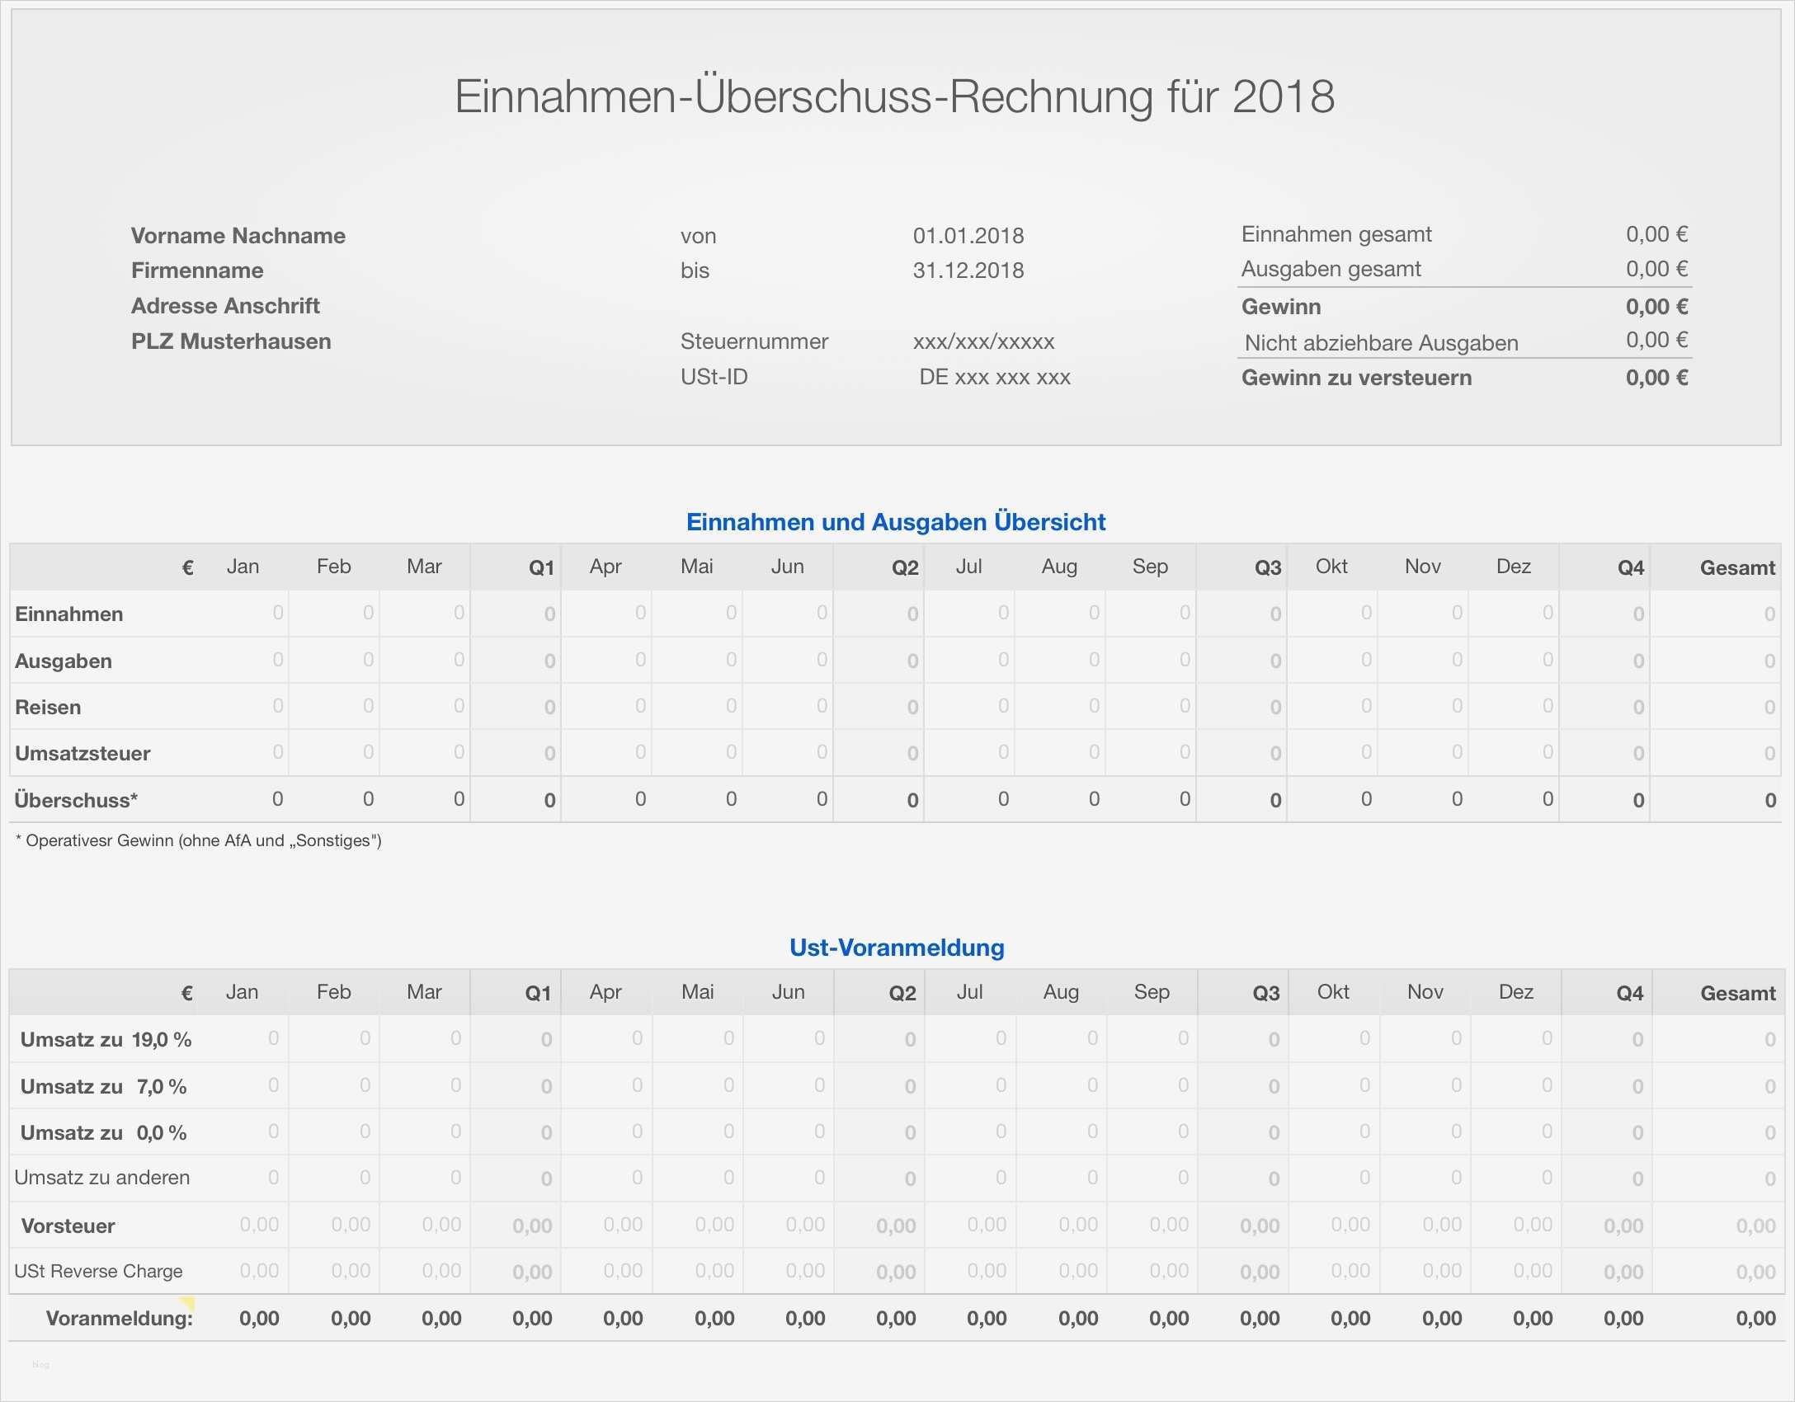Click the USt-ID value DE xxx xxx xxx
The height and width of the screenshot is (1402, 1795).
995,376
